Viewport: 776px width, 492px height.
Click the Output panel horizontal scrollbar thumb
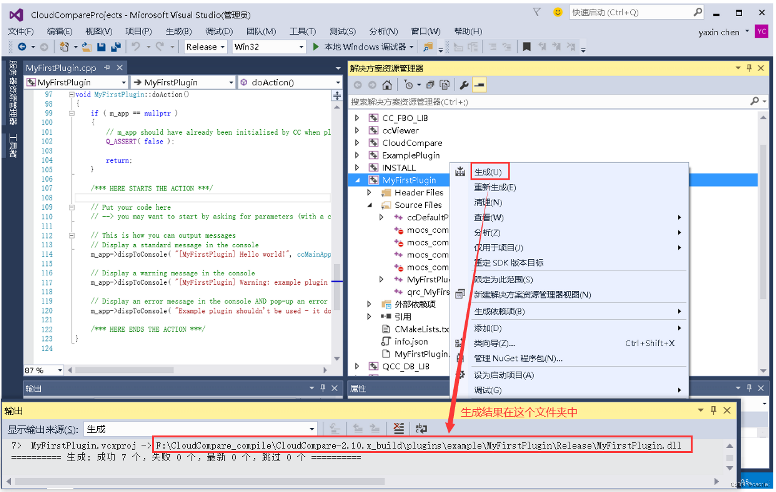click(x=200, y=481)
